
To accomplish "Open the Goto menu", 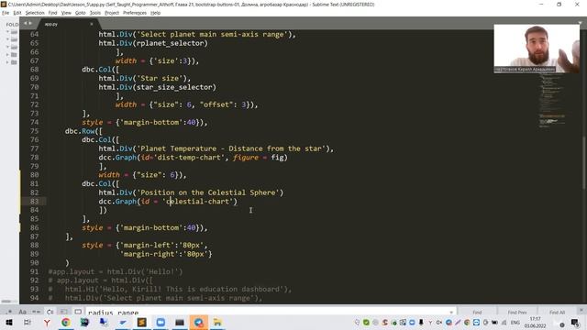I will pyautogui.click(x=81, y=13).
